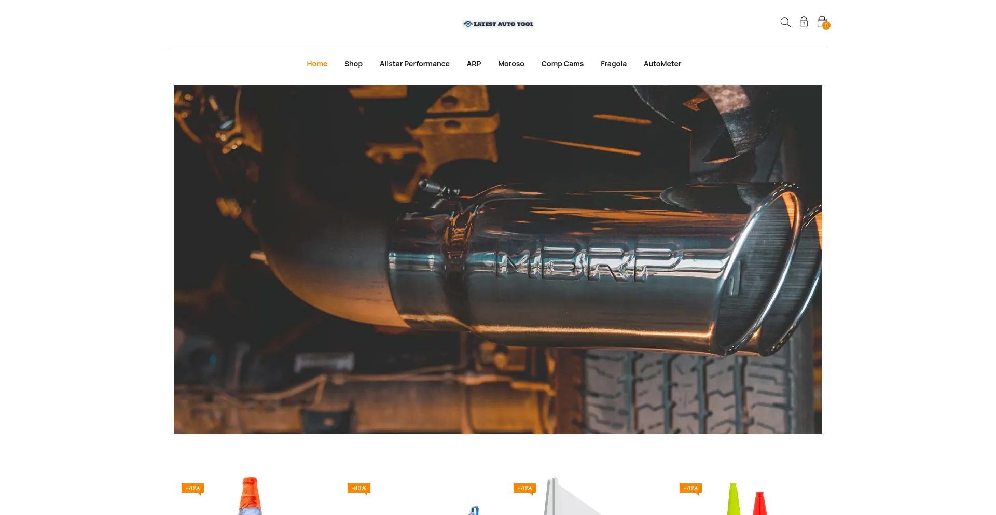
Task: Visit the Fragola category link
Action: (x=614, y=64)
